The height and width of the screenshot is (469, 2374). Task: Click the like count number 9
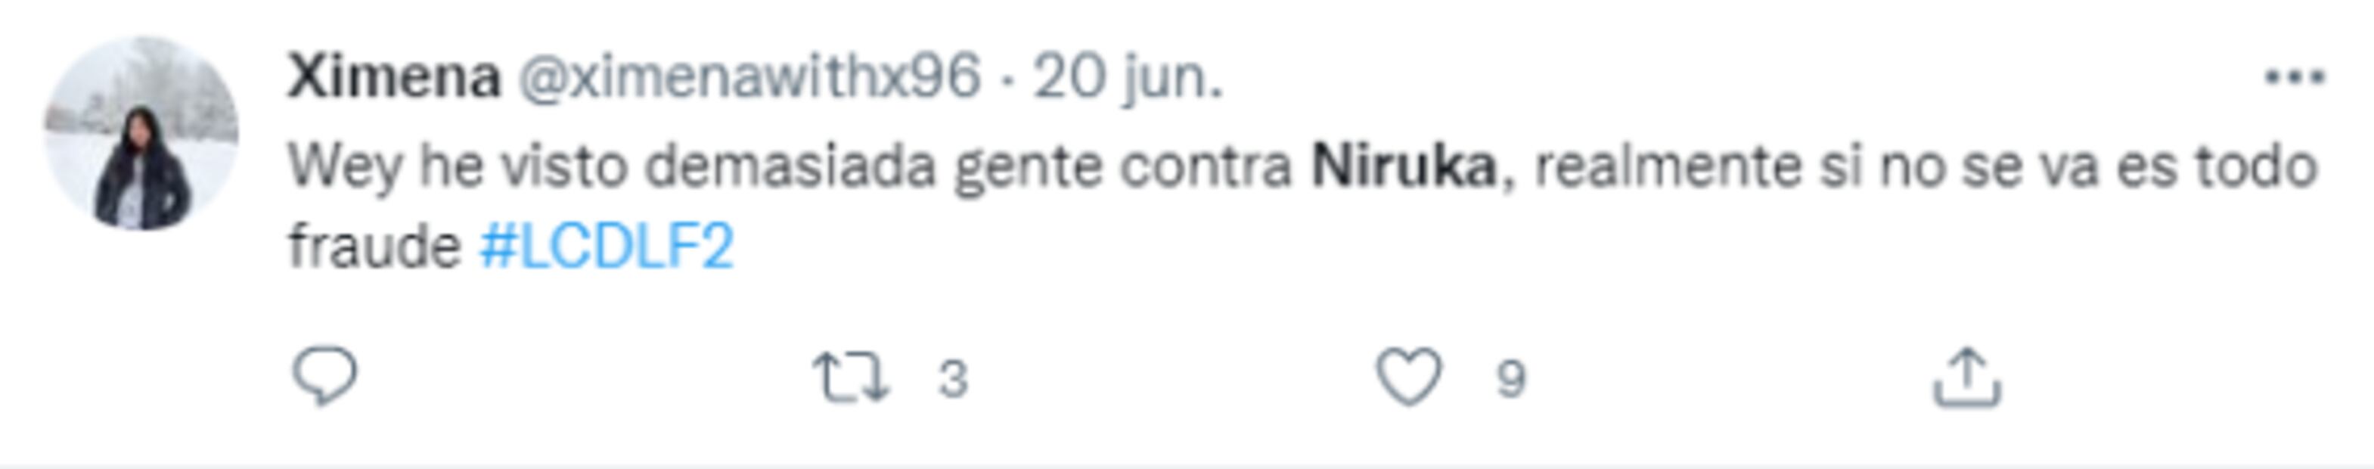(1510, 379)
